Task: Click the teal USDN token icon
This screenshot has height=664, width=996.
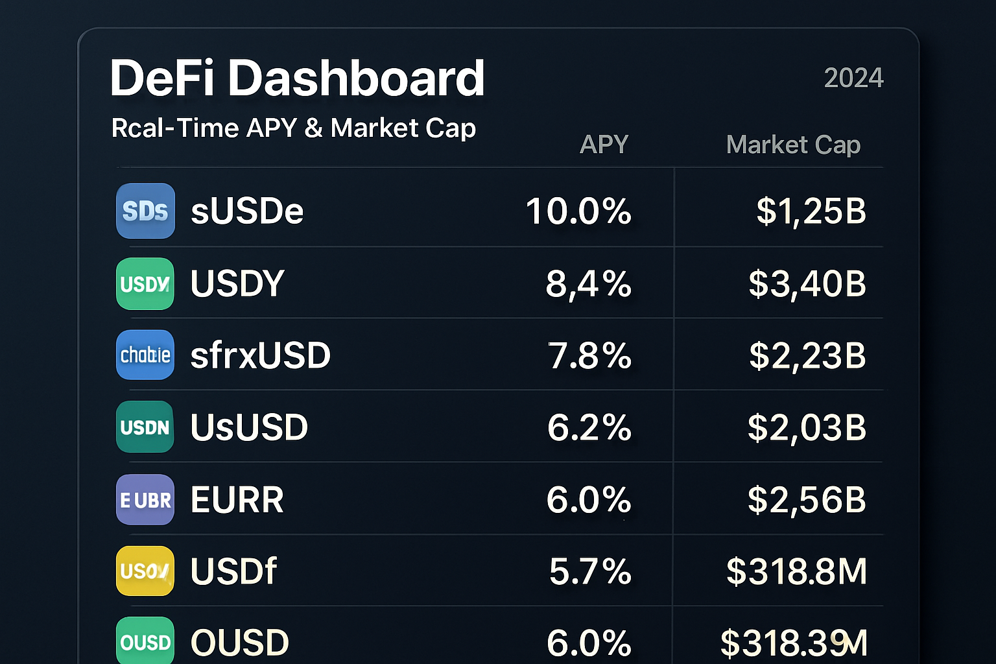Action: click(x=145, y=427)
